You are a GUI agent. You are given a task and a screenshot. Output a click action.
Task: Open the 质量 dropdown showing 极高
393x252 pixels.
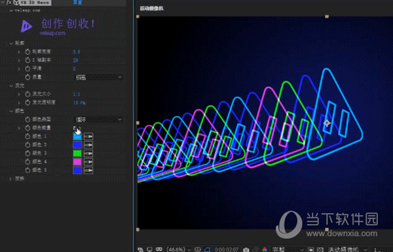(x=98, y=77)
